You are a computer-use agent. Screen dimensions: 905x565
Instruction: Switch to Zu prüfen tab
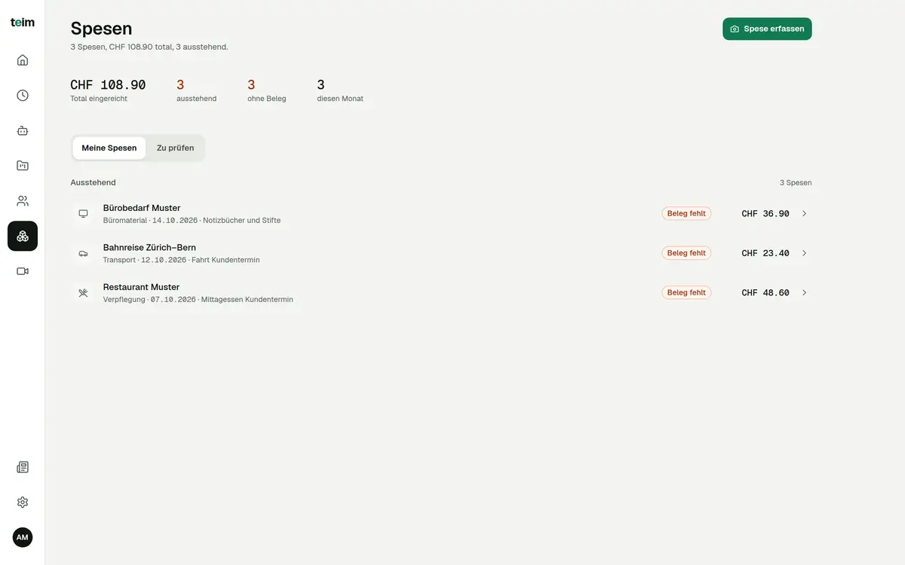coord(175,148)
